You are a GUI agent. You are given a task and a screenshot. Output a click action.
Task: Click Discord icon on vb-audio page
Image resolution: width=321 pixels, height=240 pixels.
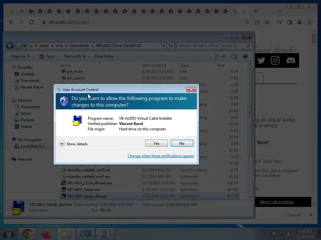coord(291,60)
